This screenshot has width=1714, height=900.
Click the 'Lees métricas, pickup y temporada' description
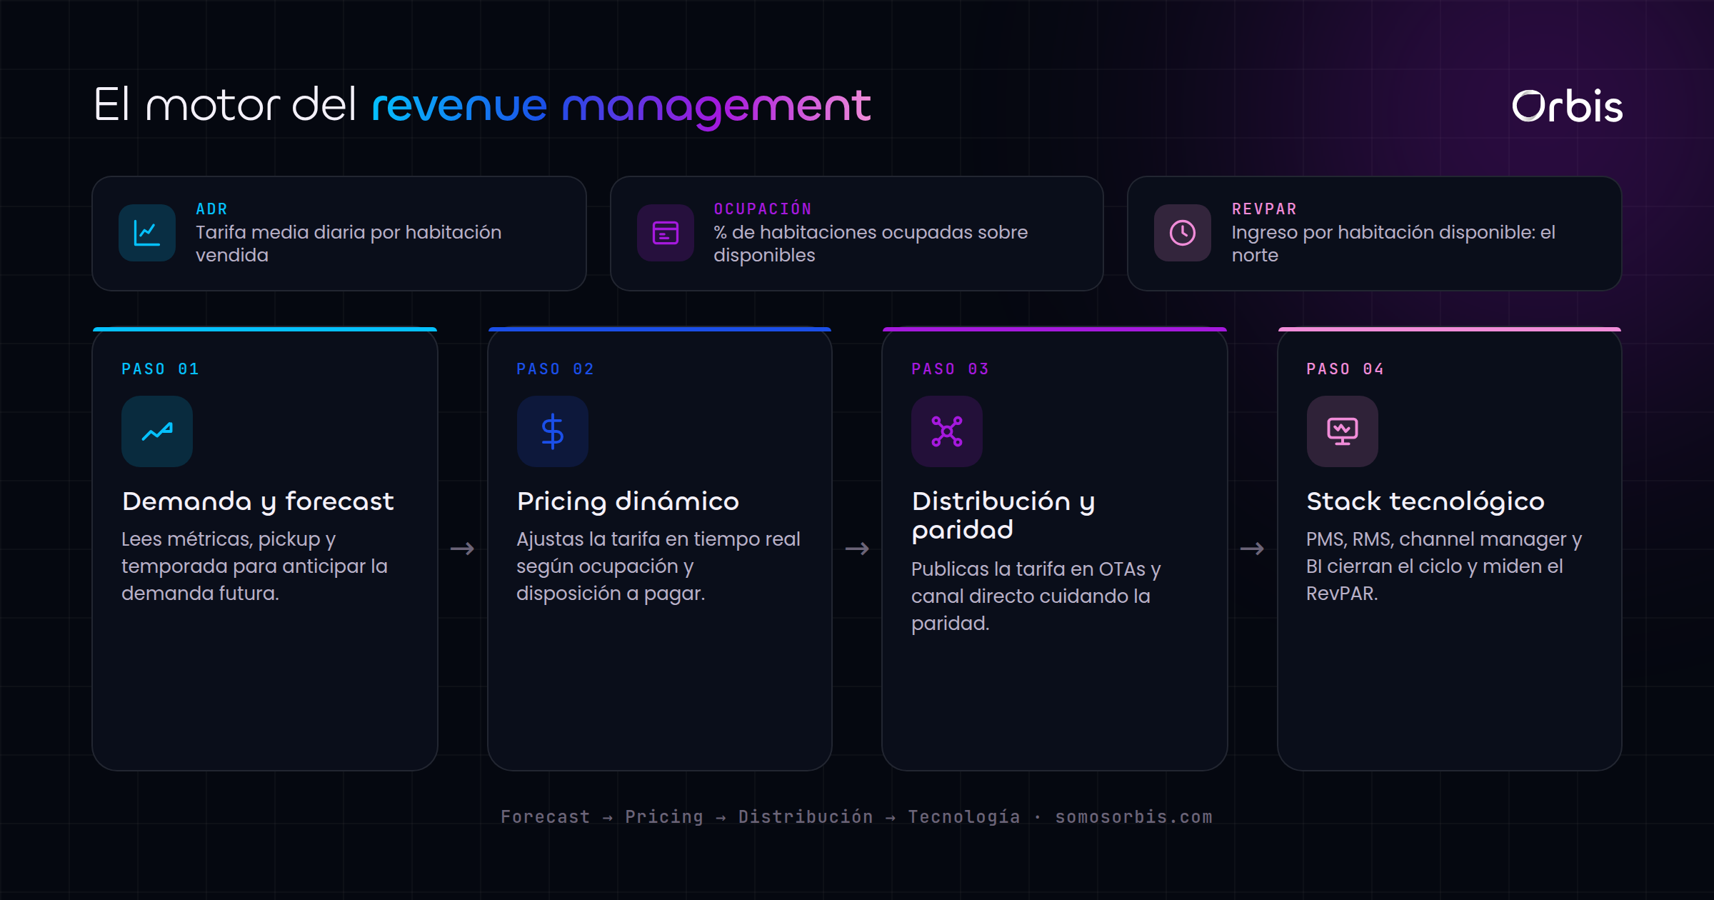click(x=254, y=566)
